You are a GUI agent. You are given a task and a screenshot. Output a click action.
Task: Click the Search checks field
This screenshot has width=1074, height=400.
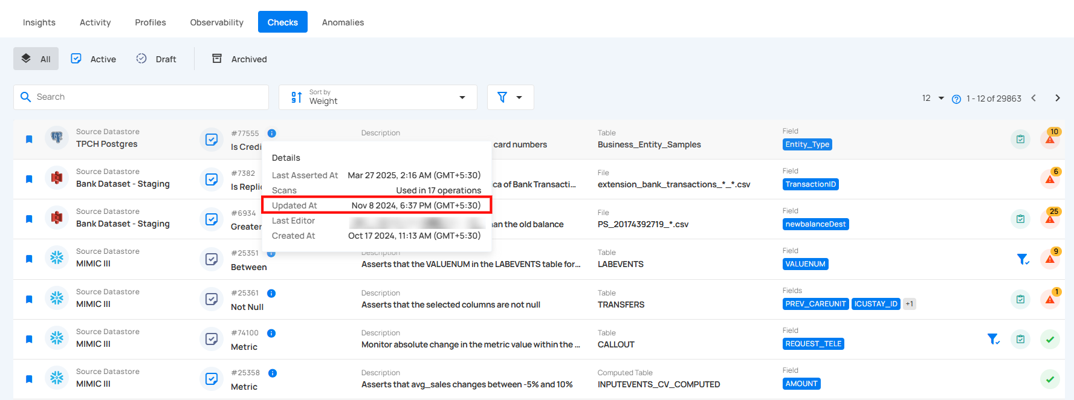pos(141,97)
